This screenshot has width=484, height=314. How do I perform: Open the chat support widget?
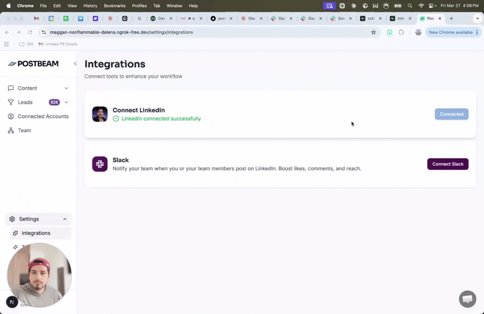pos(467,299)
